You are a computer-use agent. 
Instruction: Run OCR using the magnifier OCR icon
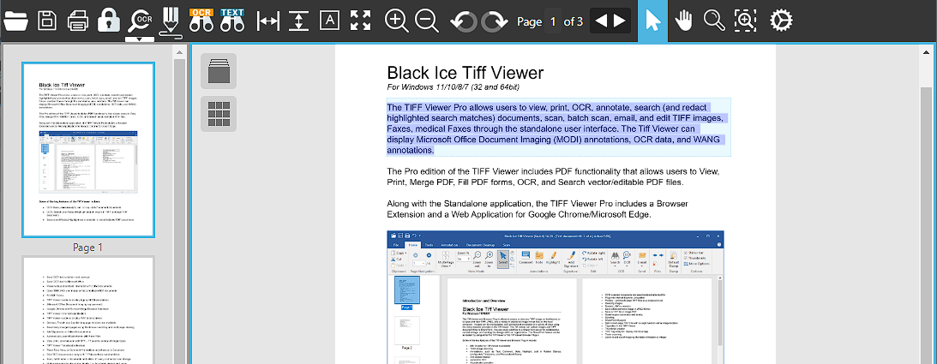[139, 19]
